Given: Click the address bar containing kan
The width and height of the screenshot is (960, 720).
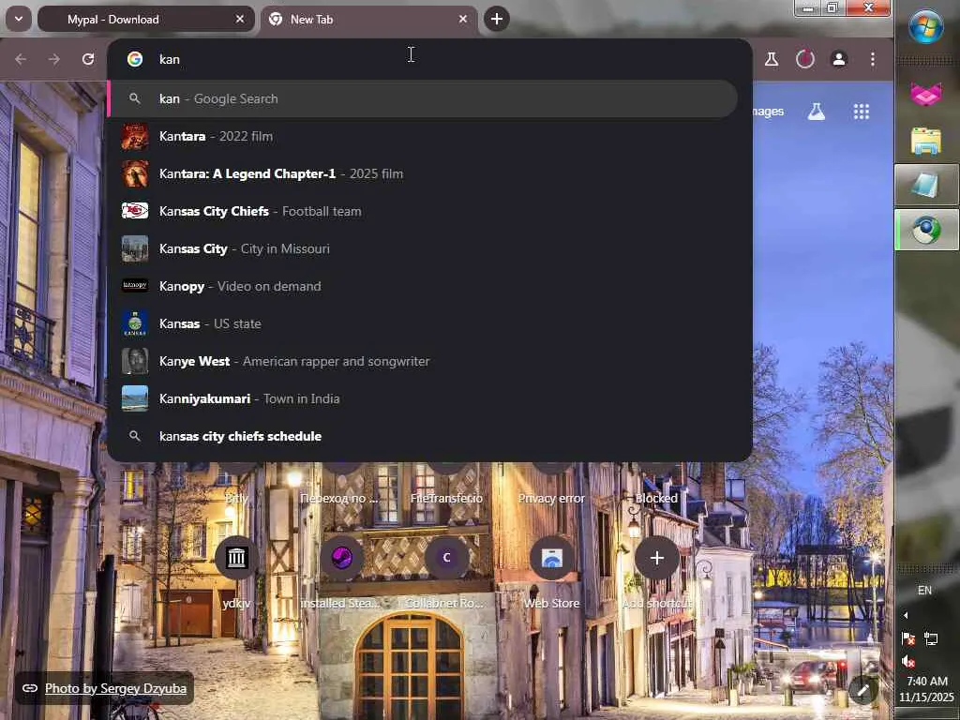Looking at the screenshot, I should tap(428, 59).
